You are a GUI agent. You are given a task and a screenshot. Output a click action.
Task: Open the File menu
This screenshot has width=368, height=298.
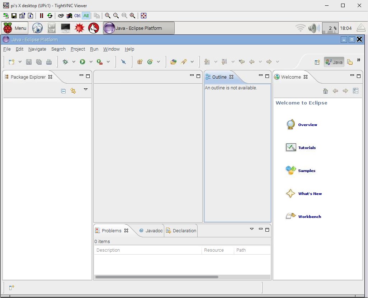click(x=7, y=49)
